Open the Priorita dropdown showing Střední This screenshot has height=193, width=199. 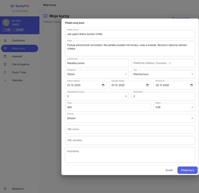point(130,118)
